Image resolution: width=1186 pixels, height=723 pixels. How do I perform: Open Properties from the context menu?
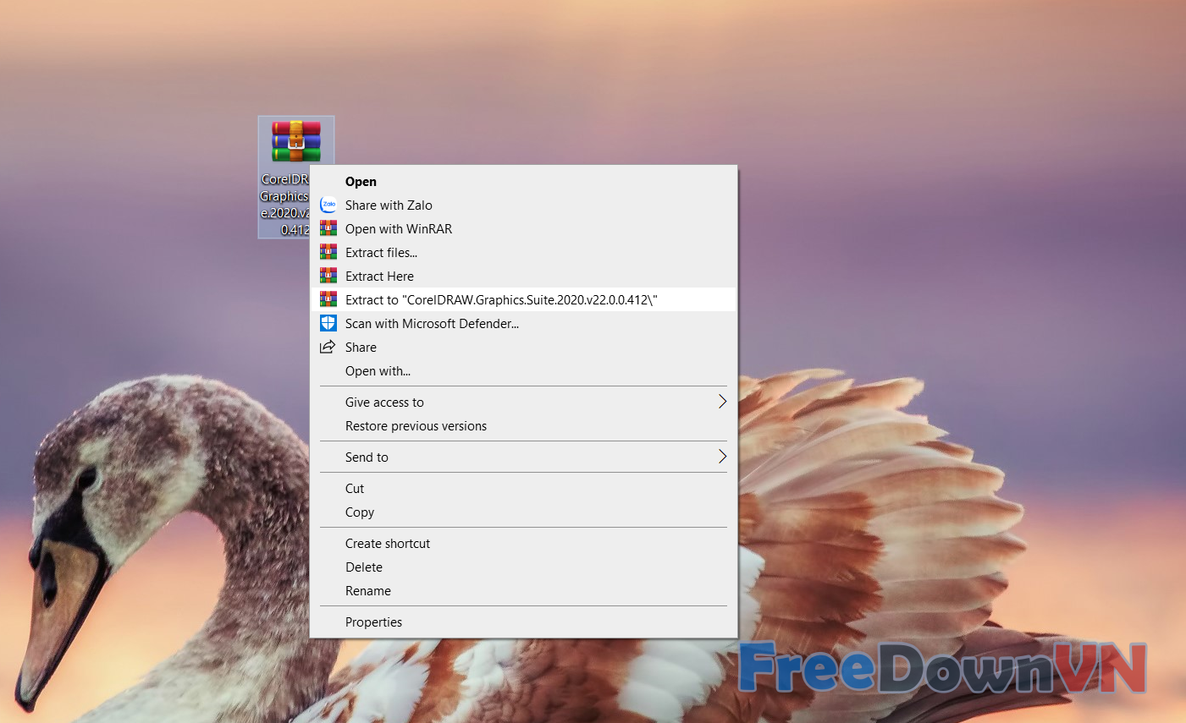[373, 622]
